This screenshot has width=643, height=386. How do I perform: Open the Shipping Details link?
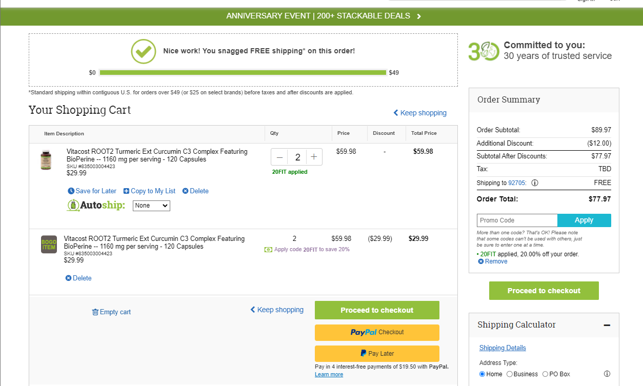click(503, 348)
